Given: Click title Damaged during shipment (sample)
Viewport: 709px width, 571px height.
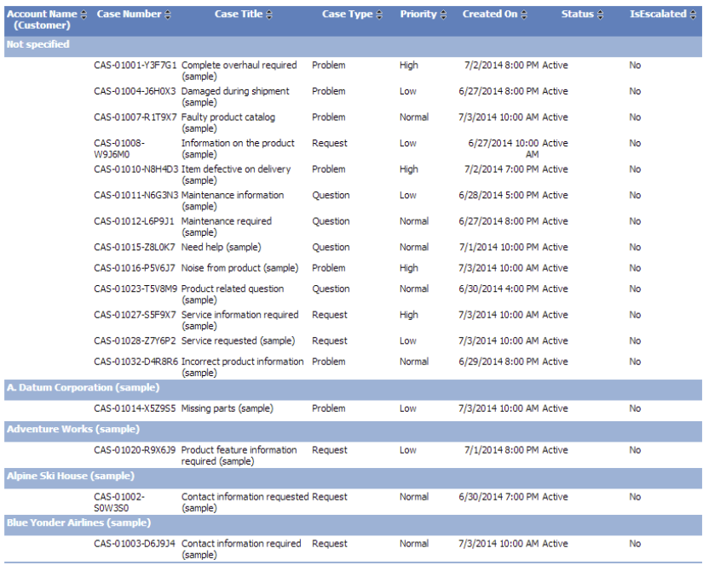Looking at the screenshot, I should coord(235,97).
